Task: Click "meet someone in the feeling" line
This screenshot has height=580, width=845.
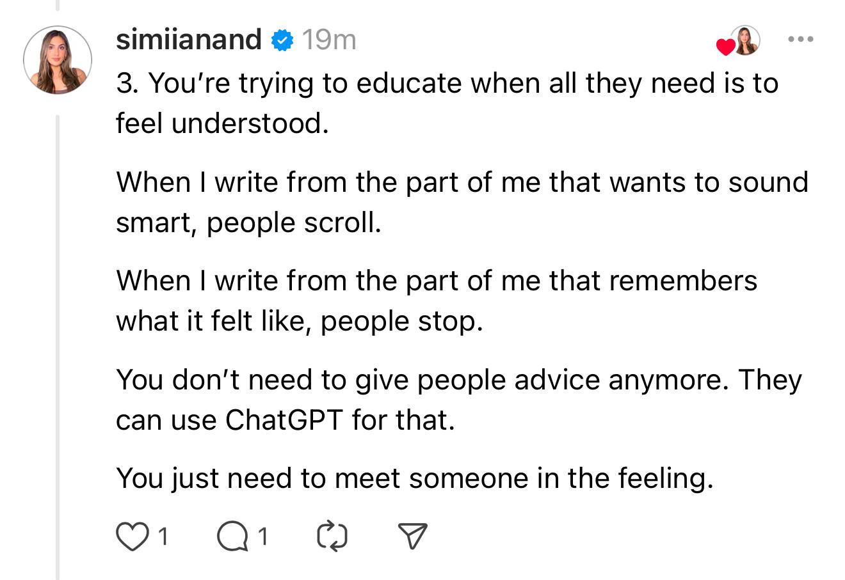Action: pyautogui.click(x=414, y=478)
